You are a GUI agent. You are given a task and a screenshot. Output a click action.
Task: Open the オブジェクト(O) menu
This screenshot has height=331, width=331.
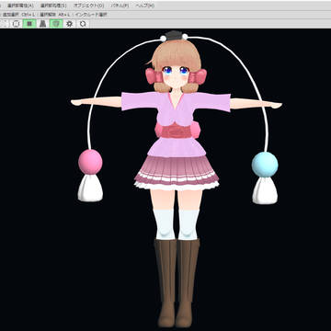click(x=88, y=6)
